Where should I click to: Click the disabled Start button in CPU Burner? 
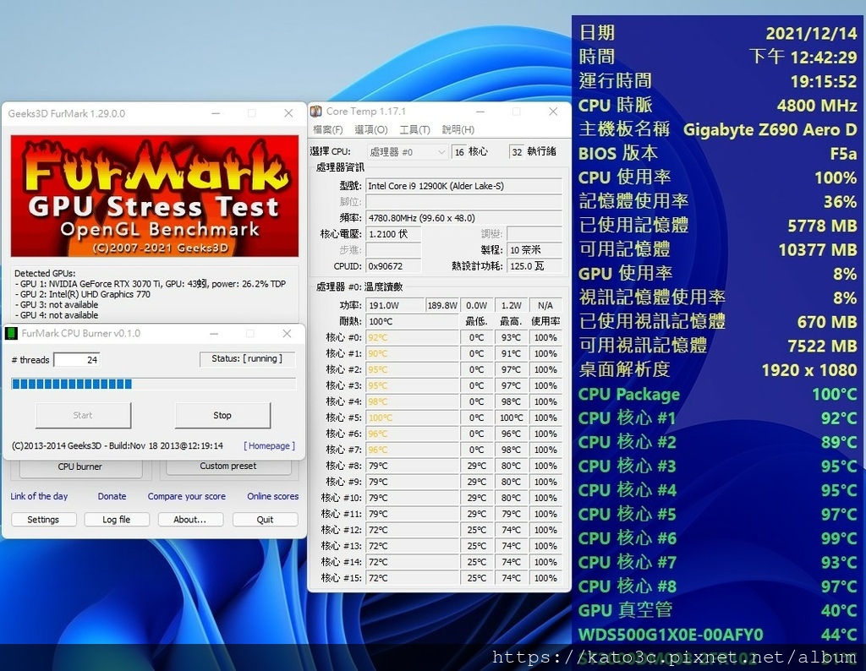pos(84,415)
